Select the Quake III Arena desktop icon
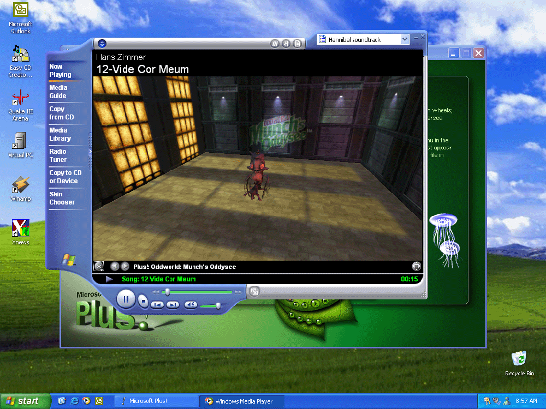The height and width of the screenshot is (409, 546). (20, 105)
